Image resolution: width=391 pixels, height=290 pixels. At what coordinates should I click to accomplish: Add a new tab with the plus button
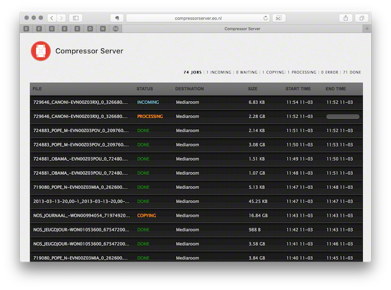367,29
